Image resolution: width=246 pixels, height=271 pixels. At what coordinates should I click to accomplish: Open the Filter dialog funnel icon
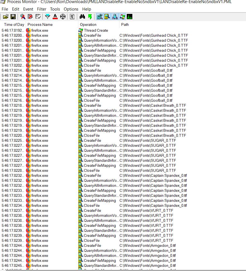(x=47, y=17)
